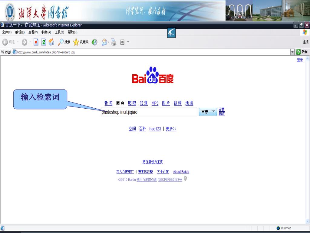This screenshot has height=233, width=310.
Task: Switch to the 新闻 search tab
Action: 108,103
